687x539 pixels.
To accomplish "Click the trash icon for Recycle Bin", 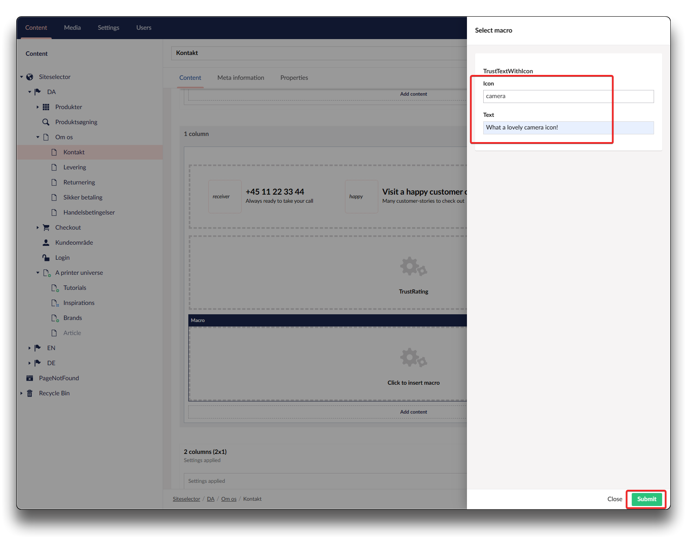I will click(x=30, y=393).
